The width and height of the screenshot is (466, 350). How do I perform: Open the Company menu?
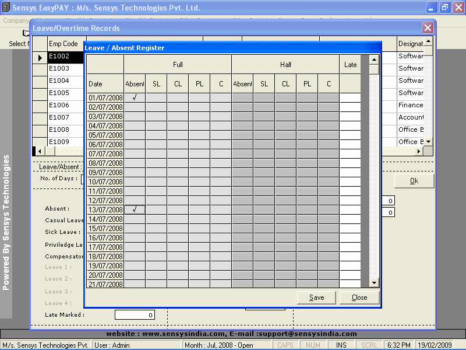[x=16, y=20]
